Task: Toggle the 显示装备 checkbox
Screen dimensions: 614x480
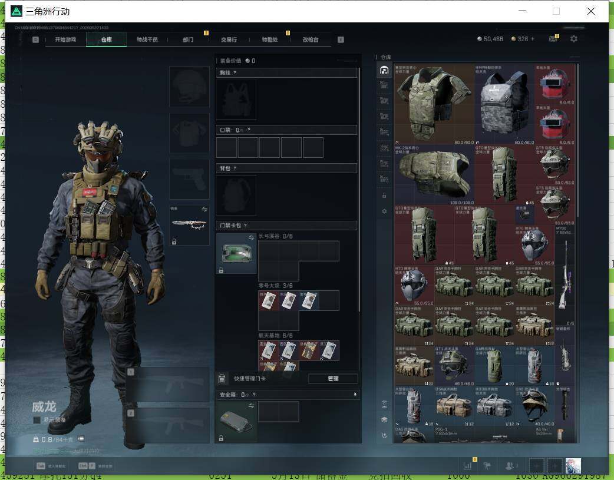Action: [37, 420]
